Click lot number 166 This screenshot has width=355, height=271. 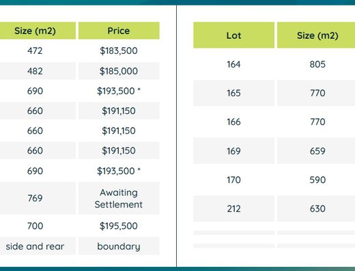tap(233, 122)
